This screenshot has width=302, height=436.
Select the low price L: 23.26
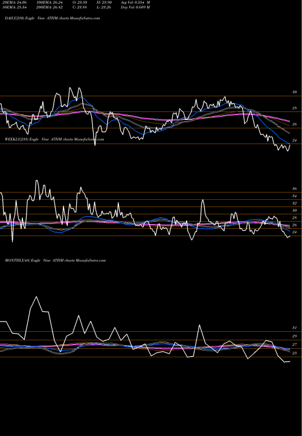(104, 7)
